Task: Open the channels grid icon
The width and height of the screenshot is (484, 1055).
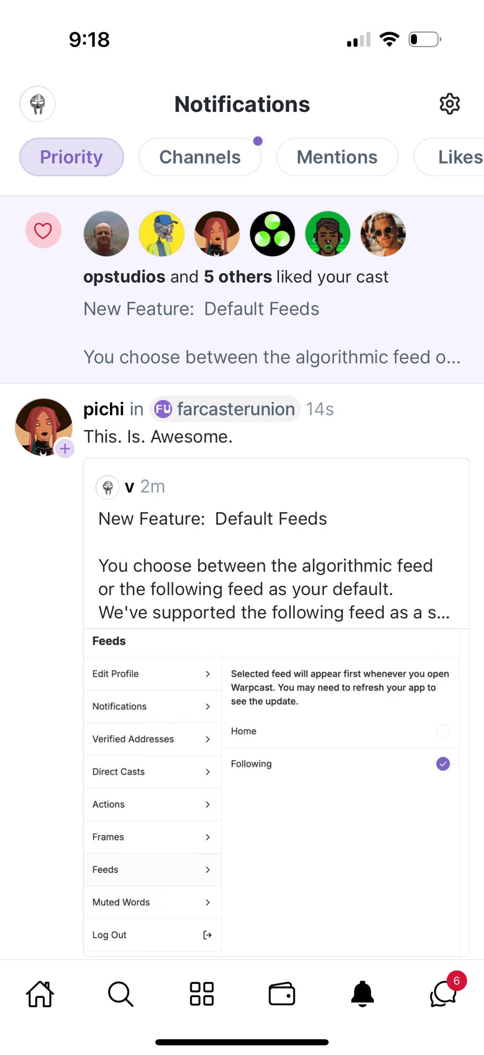Action: [x=202, y=994]
